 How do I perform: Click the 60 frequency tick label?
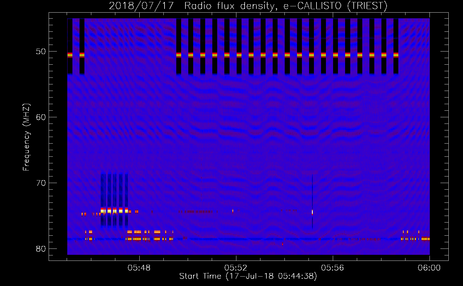[x=41, y=117]
